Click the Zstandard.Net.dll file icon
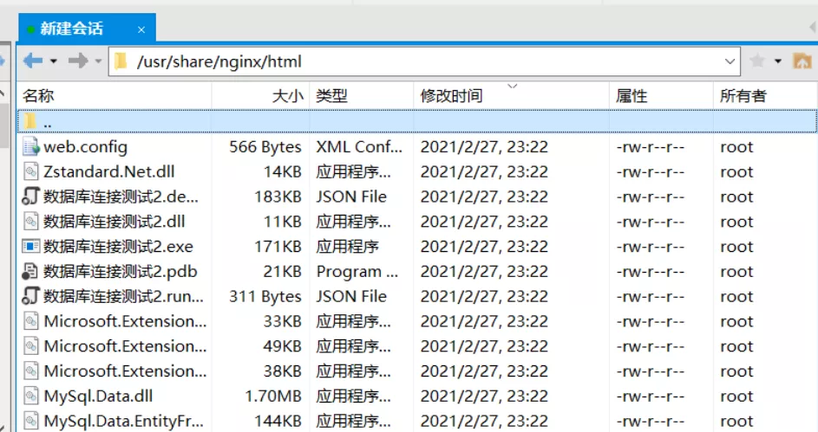Viewport: 818px width, 432px height. click(30, 171)
